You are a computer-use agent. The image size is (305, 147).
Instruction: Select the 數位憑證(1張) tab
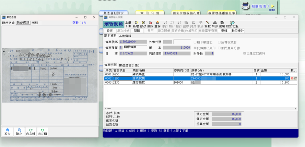tap(129, 65)
